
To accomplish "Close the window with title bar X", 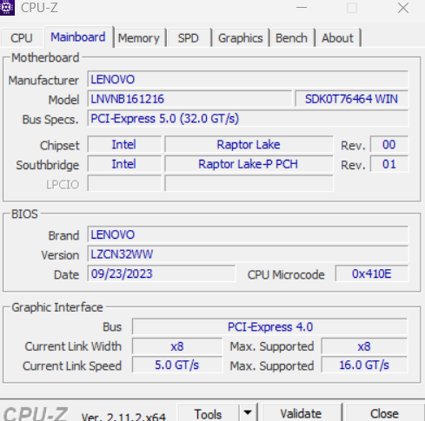I will coord(403,8).
